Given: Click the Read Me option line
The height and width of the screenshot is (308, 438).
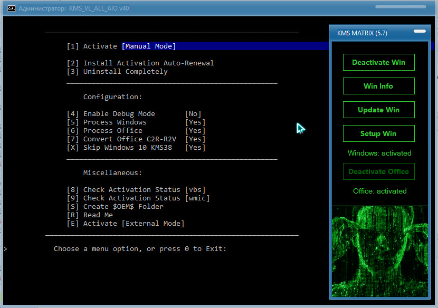Looking at the screenshot, I should [x=90, y=215].
